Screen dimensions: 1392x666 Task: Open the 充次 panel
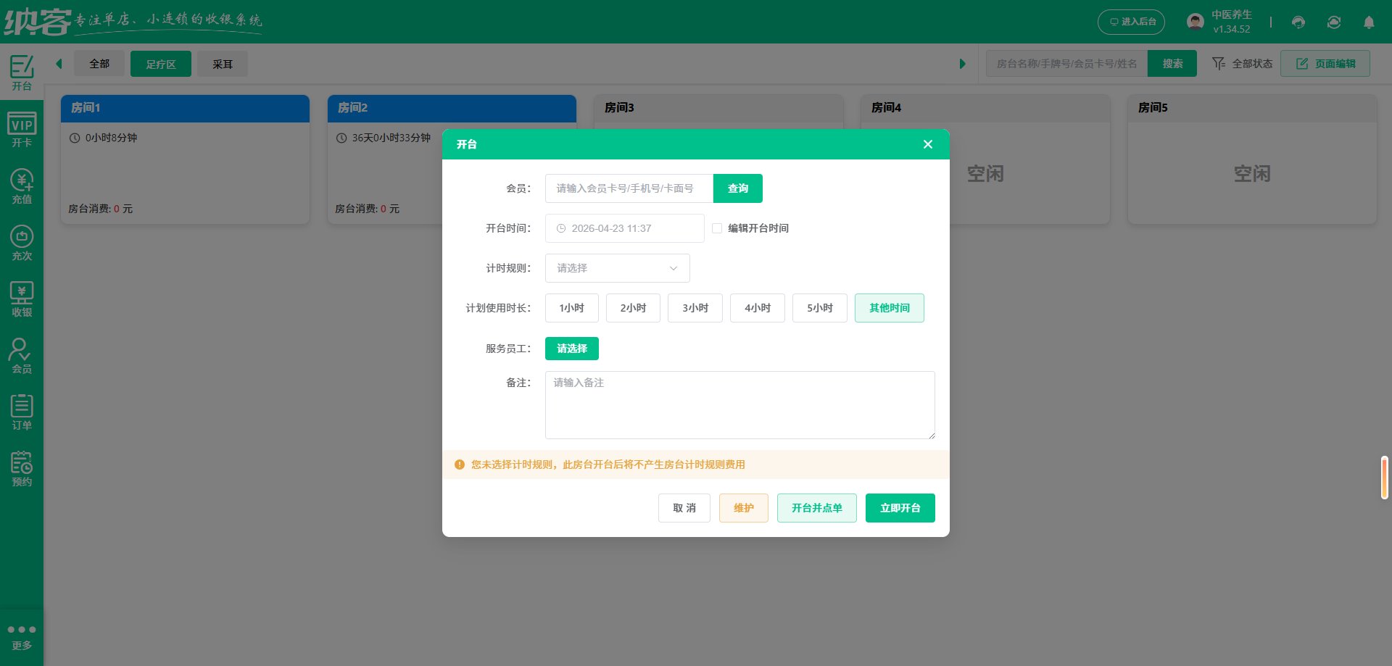[22, 241]
